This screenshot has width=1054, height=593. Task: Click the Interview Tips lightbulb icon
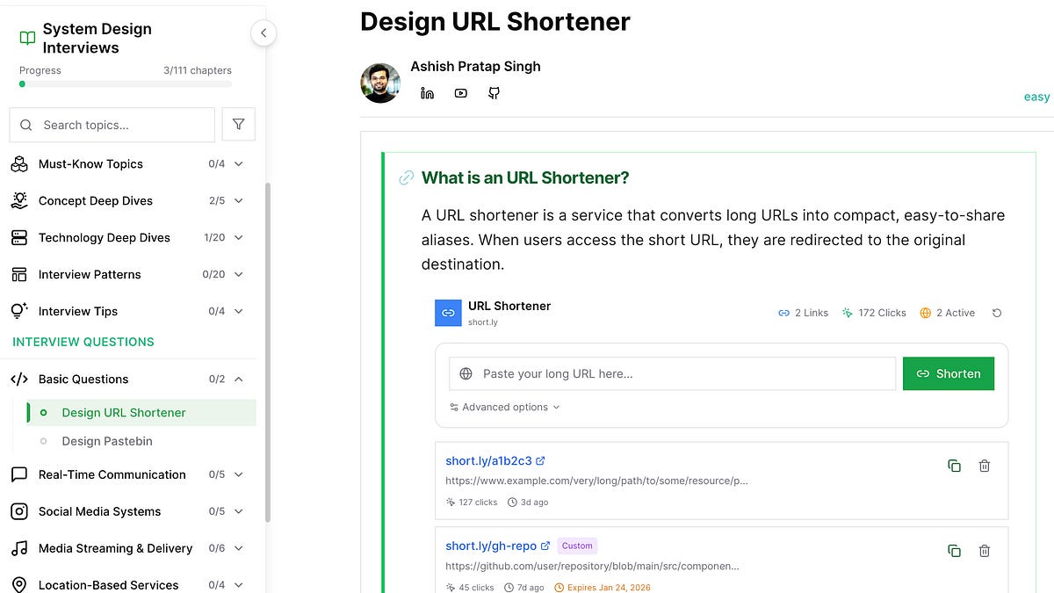coord(19,312)
